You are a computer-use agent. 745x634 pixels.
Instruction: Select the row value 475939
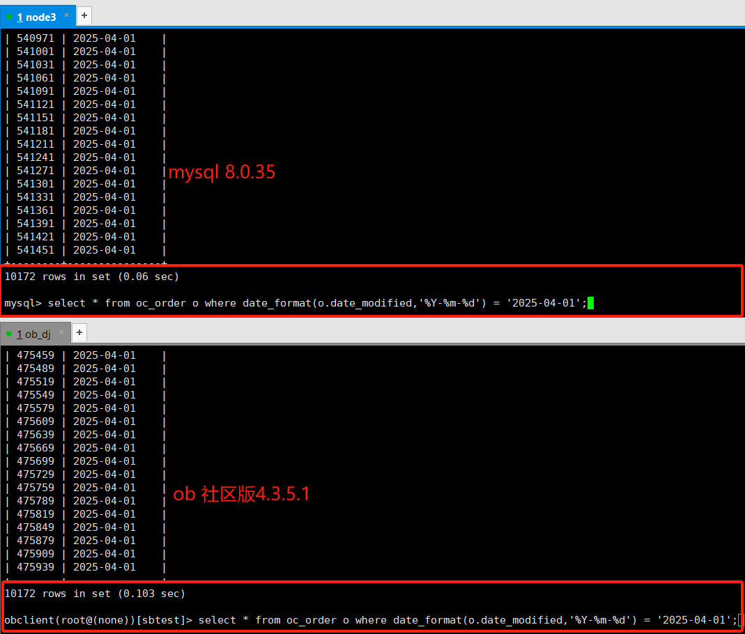36,568
